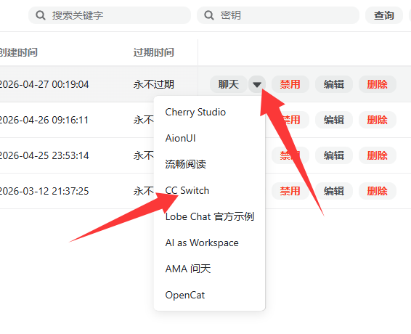This screenshot has height=334, width=411.
Task: Click the keyword search magnifier icon
Action: [x=41, y=15]
